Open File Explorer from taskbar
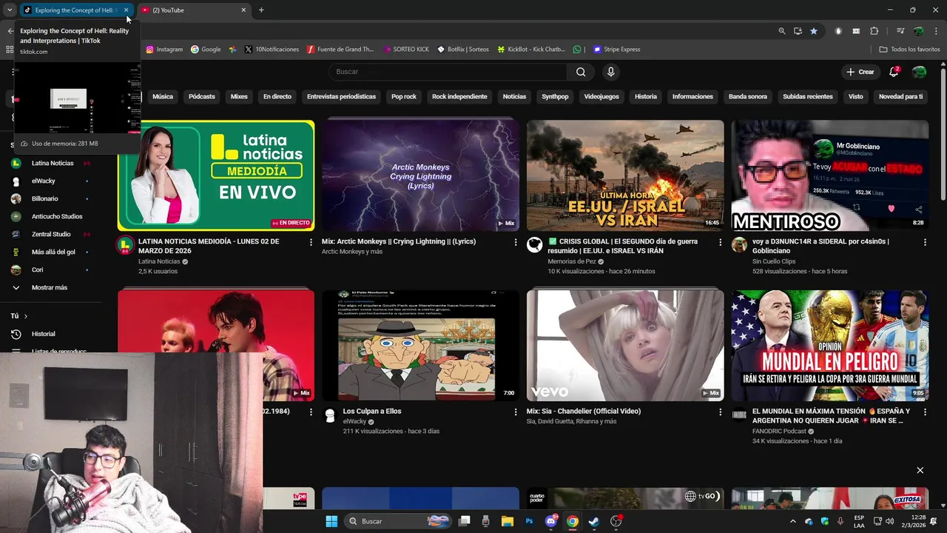The width and height of the screenshot is (947, 533). pos(508,521)
